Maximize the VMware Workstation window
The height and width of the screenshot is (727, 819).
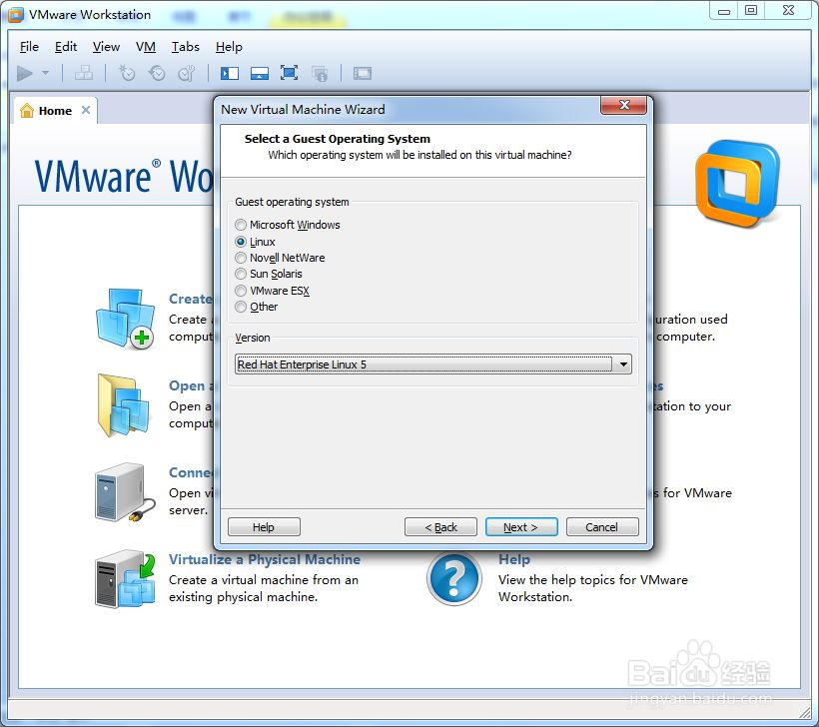click(x=750, y=11)
